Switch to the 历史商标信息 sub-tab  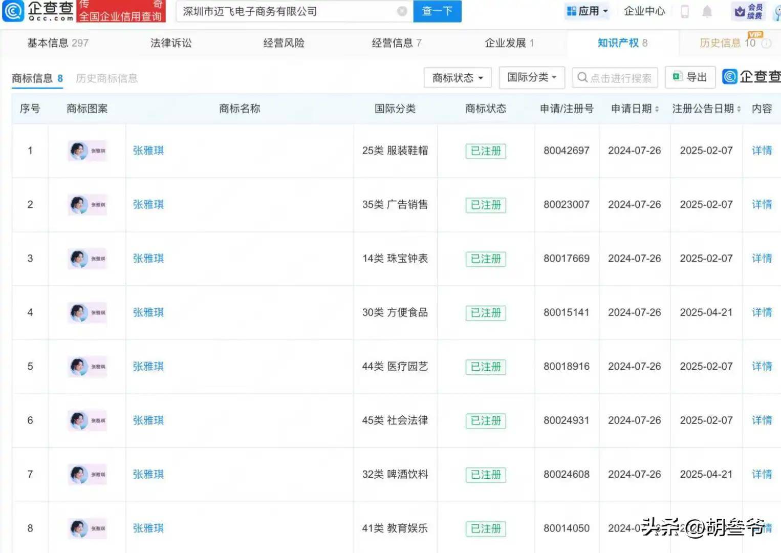click(x=106, y=78)
